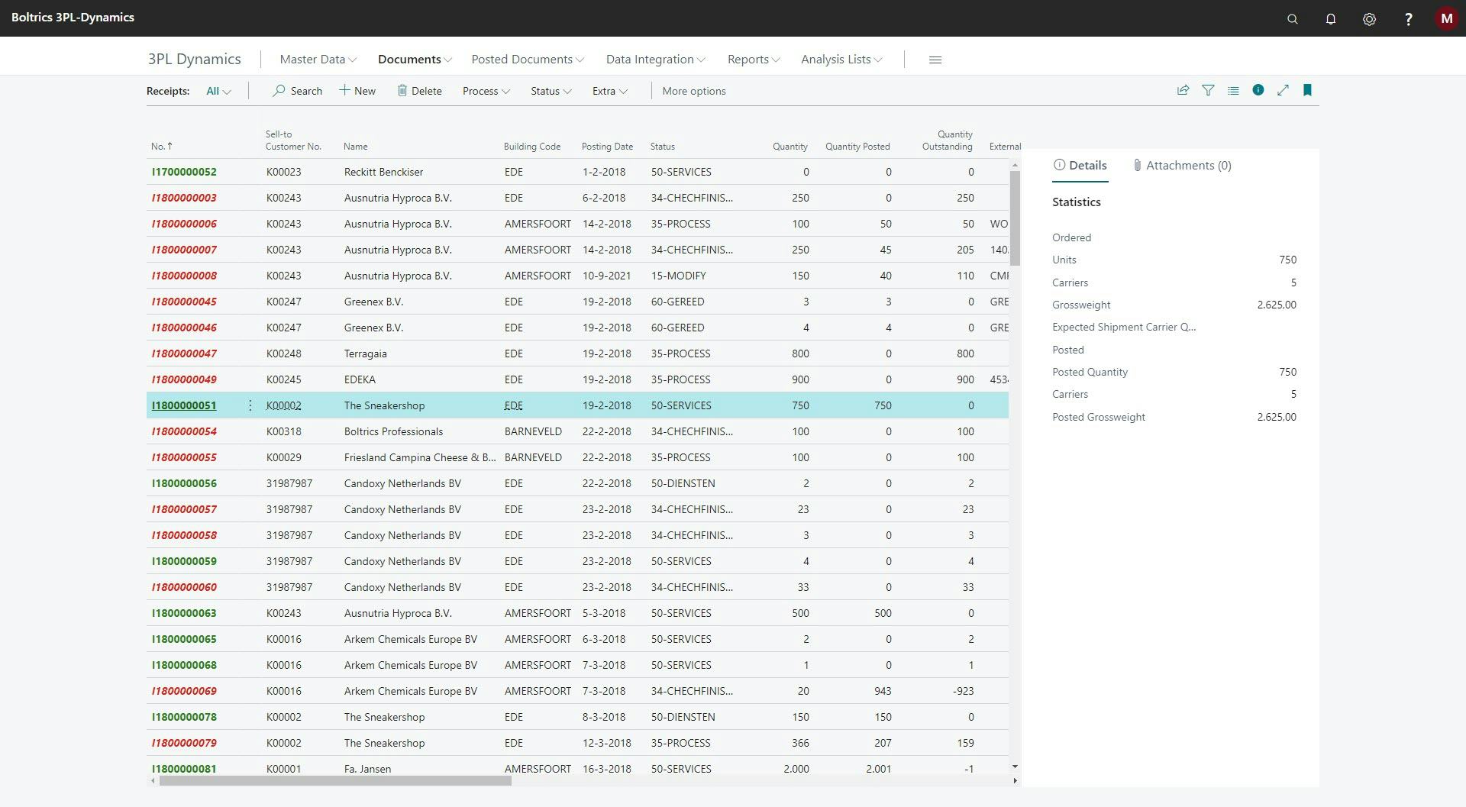Viewport: 1466px width, 807px height.
Task: Open the user account avatar M
Action: [1446, 18]
